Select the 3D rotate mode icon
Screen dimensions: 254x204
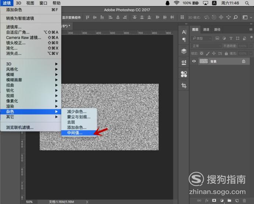tap(207, 17)
